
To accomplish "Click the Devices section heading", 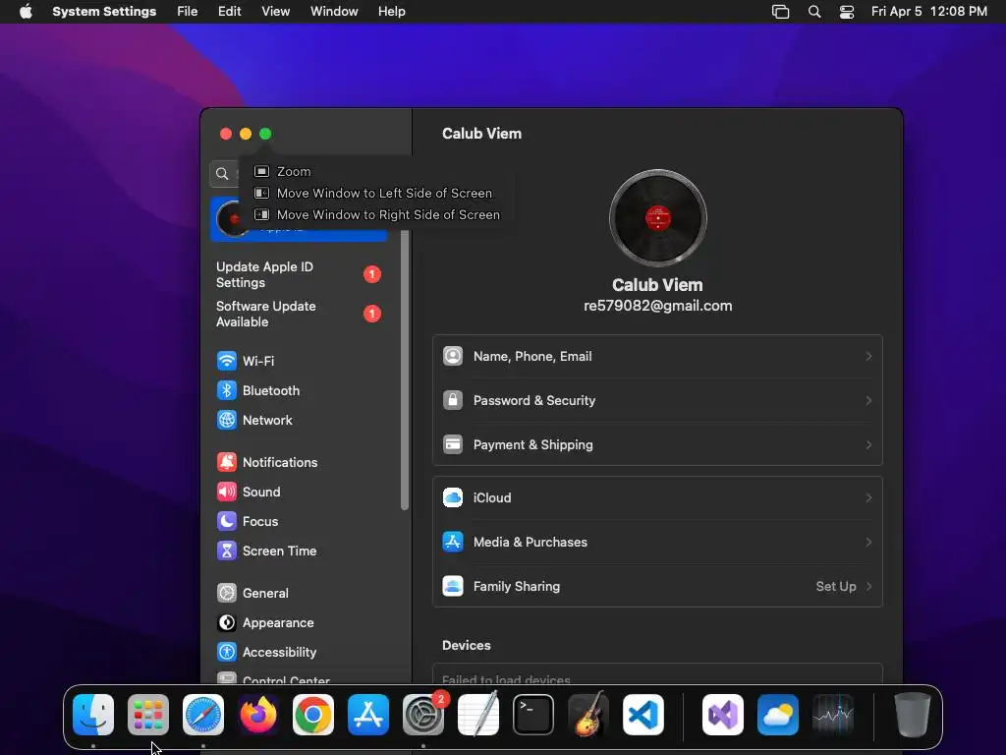I will point(467,646).
